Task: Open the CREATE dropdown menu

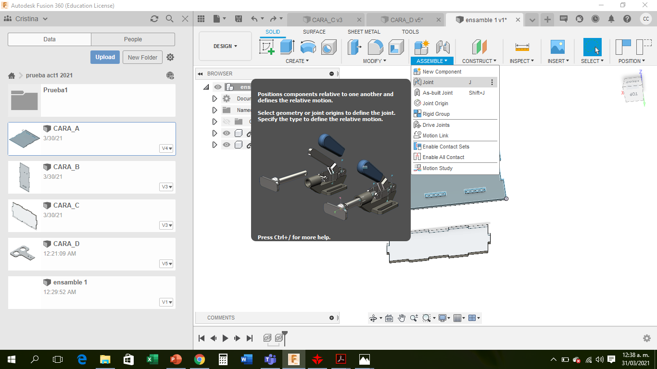Action: 297,61
